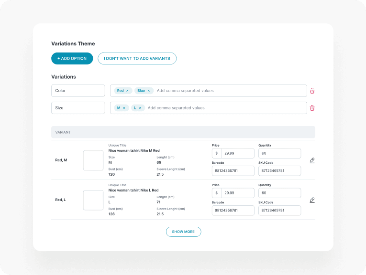
Task: Click the Color values placeholder input
Action: 185,91
